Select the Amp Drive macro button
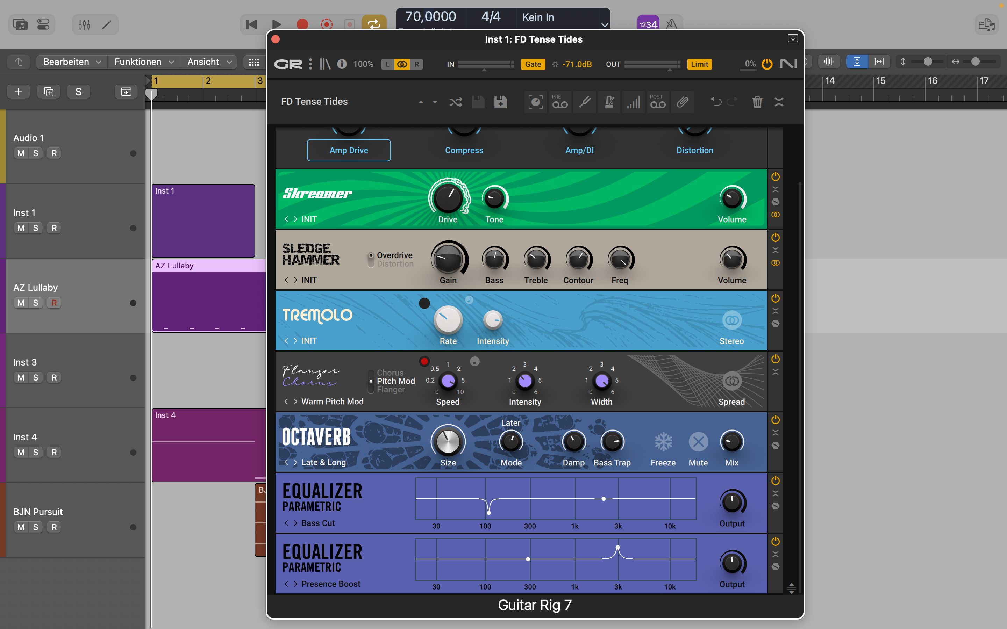 tap(349, 150)
